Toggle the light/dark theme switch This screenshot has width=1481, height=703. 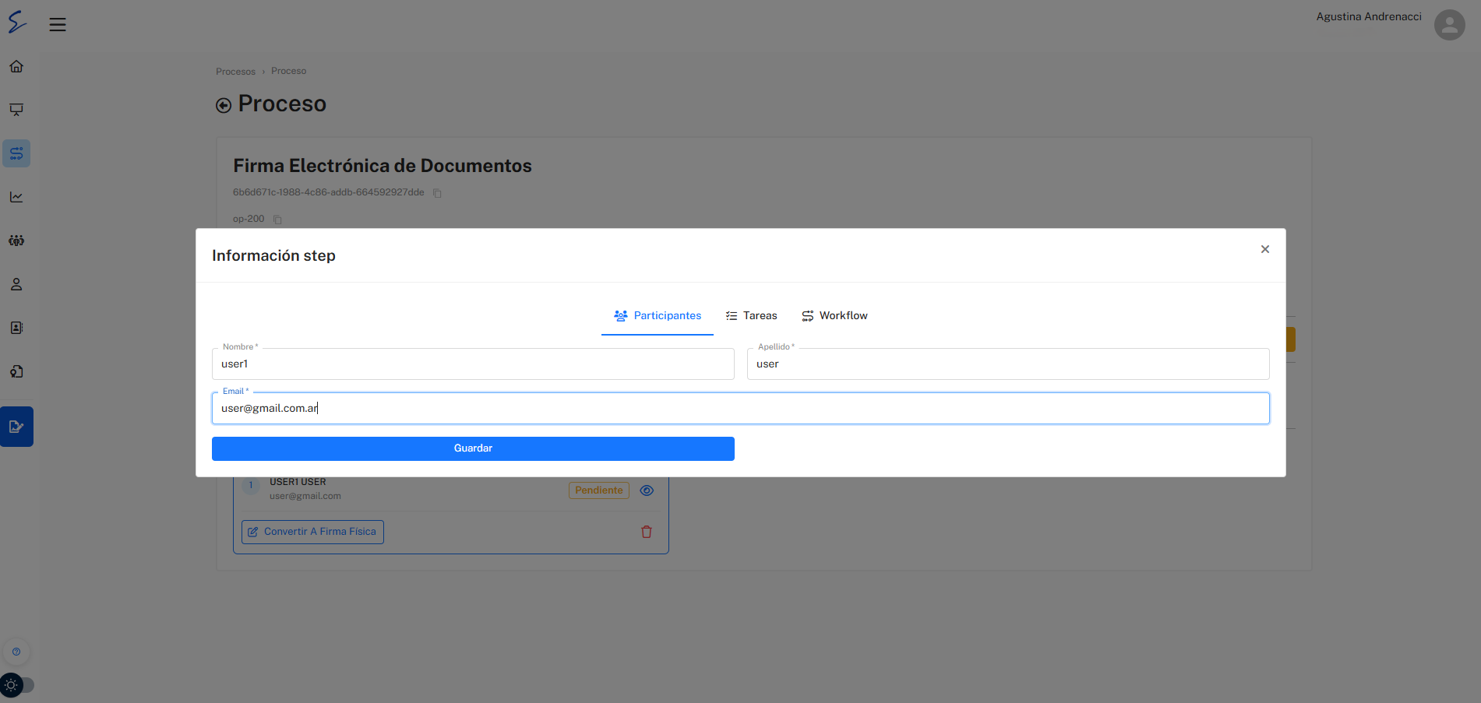pos(17,685)
